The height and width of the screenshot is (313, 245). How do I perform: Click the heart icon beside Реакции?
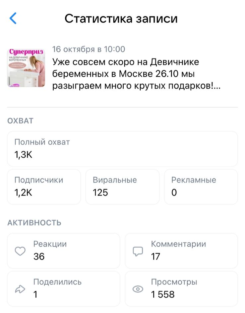coord(20,251)
